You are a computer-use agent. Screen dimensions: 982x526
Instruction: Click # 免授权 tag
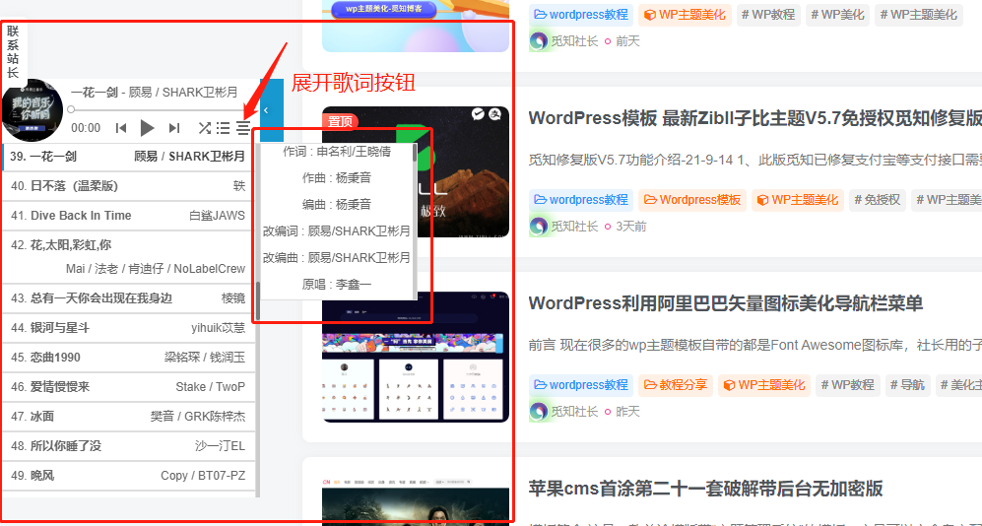877,200
